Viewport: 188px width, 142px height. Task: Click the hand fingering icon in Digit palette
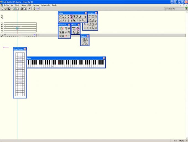[85, 42]
